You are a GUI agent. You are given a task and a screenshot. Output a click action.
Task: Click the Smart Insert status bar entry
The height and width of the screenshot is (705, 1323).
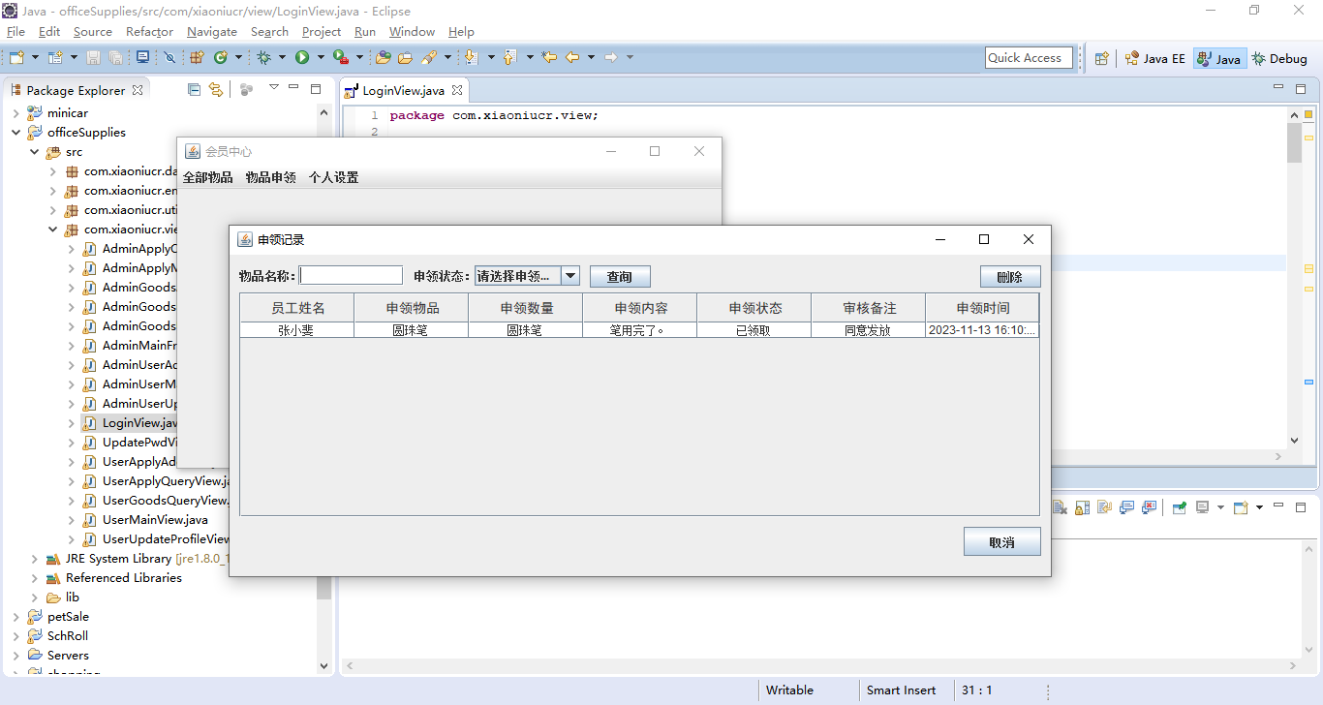901,690
